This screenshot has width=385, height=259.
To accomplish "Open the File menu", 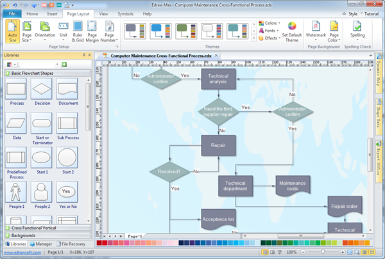I will tap(13, 13).
